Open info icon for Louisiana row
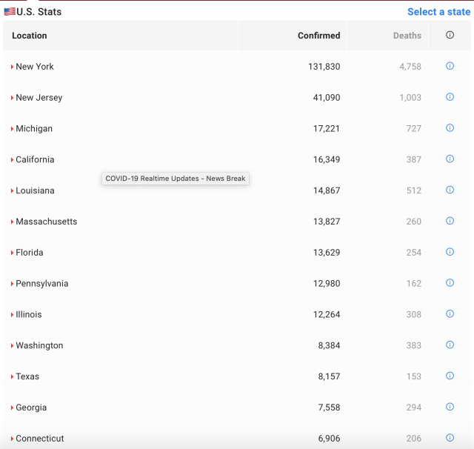 (450, 190)
